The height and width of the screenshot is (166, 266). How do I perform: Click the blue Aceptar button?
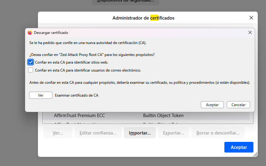pos(239,147)
